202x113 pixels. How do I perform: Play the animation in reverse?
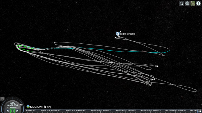coord(8,111)
